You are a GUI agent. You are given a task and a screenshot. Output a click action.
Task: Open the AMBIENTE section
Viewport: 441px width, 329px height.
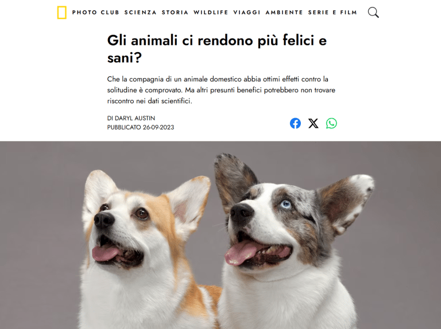(x=284, y=13)
